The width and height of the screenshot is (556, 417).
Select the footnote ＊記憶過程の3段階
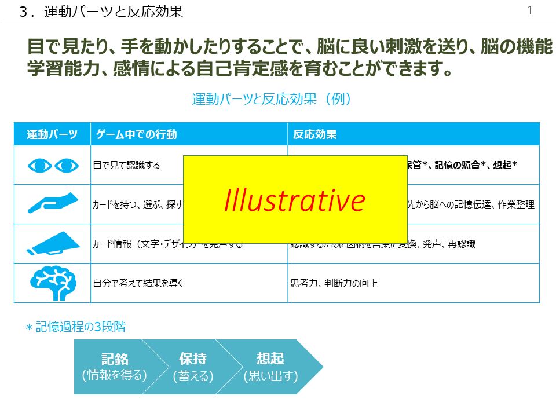pyautogui.click(x=75, y=327)
